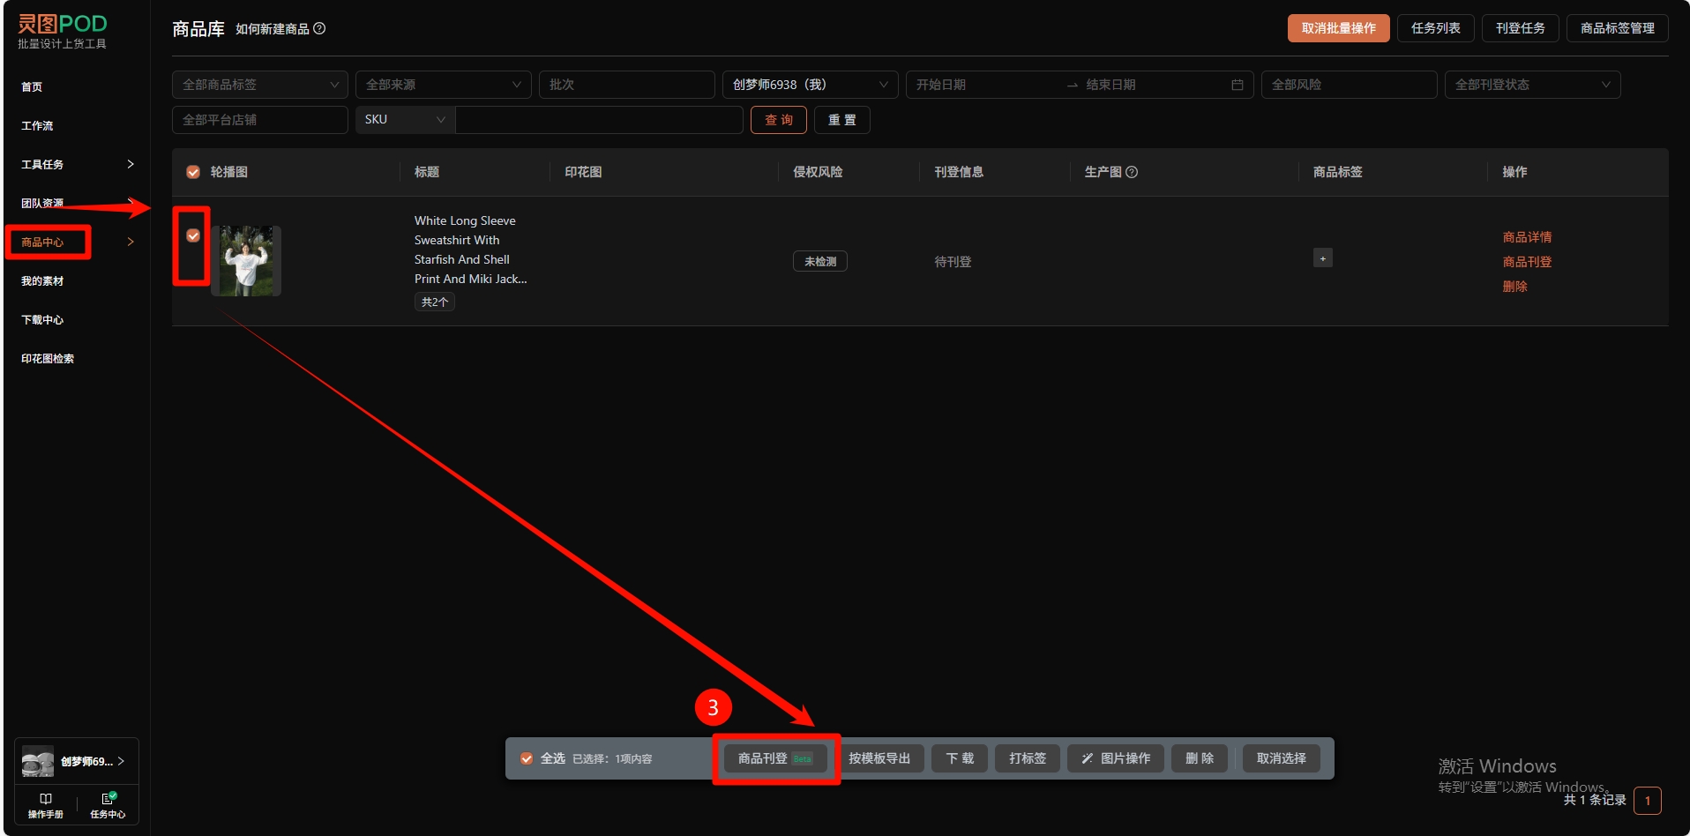Open the 任务中心 task icon
Screen dimensions: 1690x836
108,799
